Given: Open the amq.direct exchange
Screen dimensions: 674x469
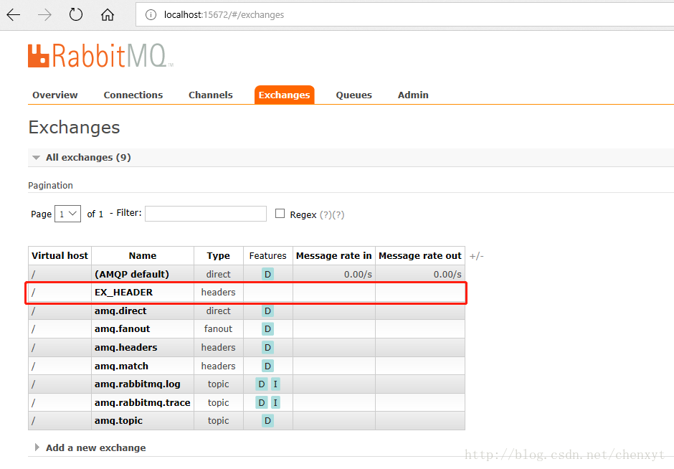Looking at the screenshot, I should click(120, 311).
